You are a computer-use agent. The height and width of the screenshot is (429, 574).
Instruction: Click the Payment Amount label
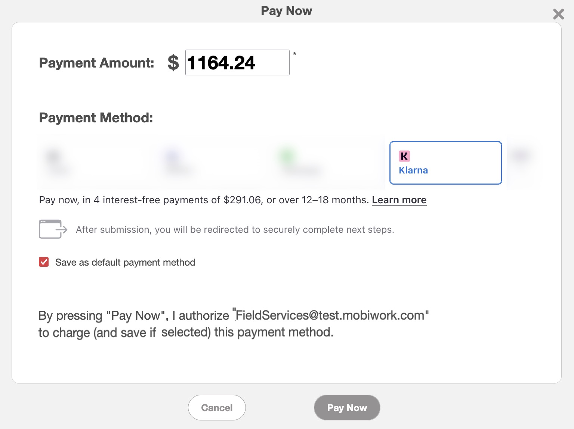pyautogui.click(x=96, y=63)
